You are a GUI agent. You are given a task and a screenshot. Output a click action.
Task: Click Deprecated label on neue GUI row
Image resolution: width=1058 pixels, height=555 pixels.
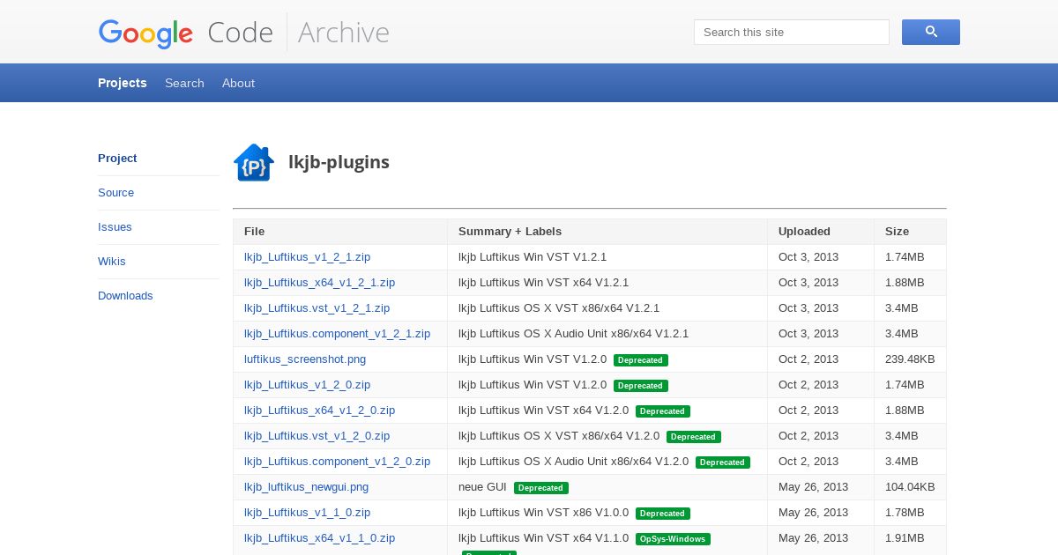[x=541, y=488]
